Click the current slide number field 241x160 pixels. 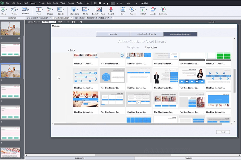[113, 3]
